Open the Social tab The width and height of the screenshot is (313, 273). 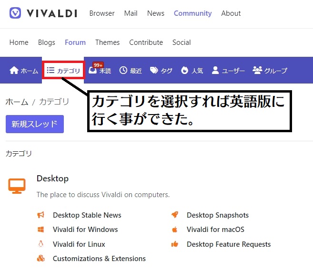(x=182, y=42)
